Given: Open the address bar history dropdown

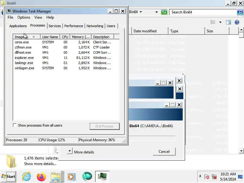Looking at the screenshot, I should pyautogui.click(x=156, y=12).
